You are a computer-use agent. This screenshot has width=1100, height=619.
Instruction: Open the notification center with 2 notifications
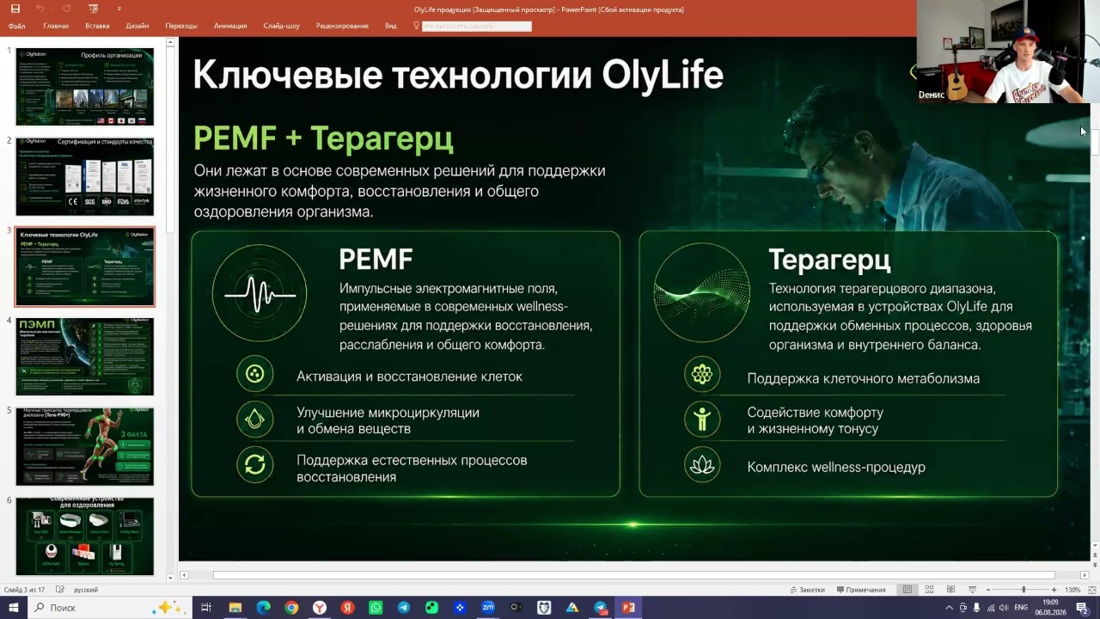pyautogui.click(x=1082, y=608)
